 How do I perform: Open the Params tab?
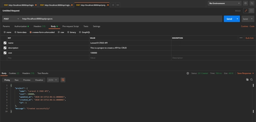(6, 26)
